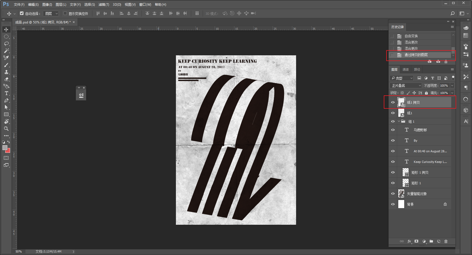Select the Magic Wand tool
Image resolution: width=472 pixels, height=255 pixels.
6,51
